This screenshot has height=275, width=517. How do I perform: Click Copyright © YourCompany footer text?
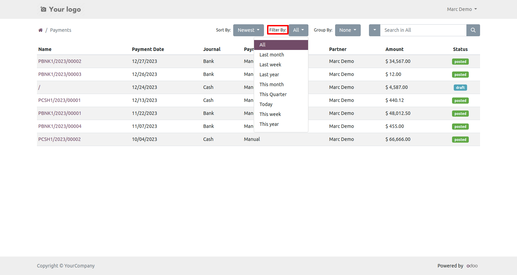(x=66, y=266)
